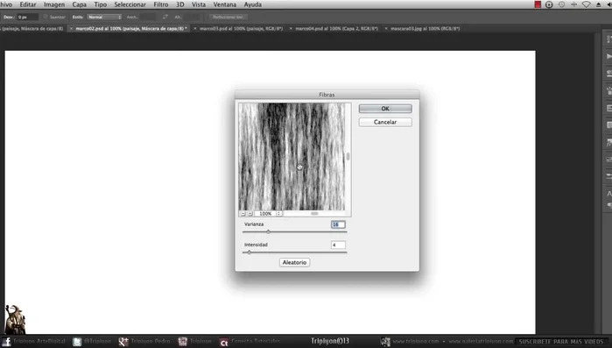612x348 pixels.
Task: Open the Estilo dropdown set to Normal
Action: [104, 18]
